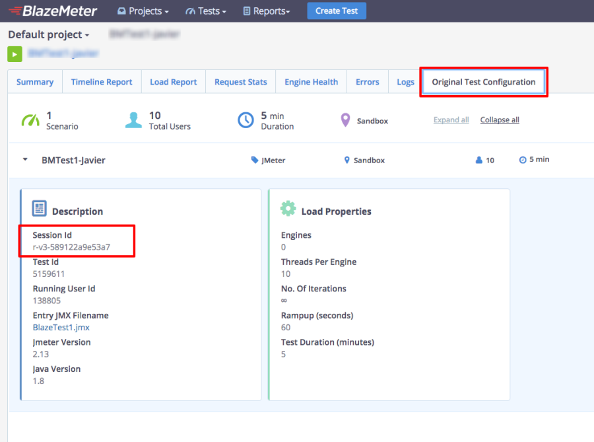Open the Reports dropdown menu
Viewport: 594px width, 442px height.
click(x=267, y=11)
